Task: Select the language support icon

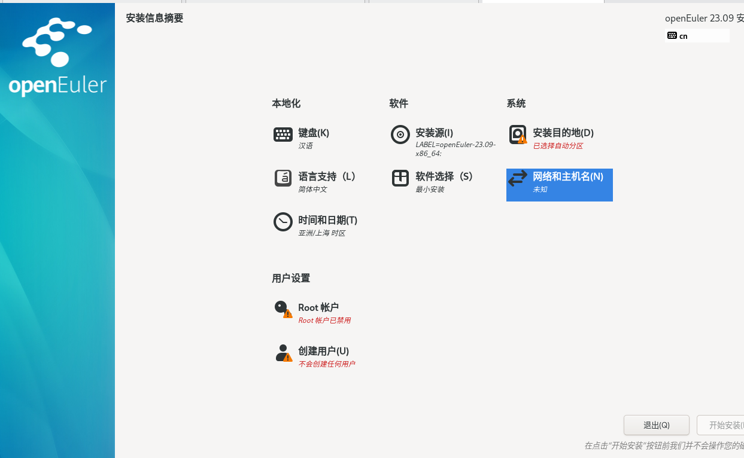Action: click(283, 178)
